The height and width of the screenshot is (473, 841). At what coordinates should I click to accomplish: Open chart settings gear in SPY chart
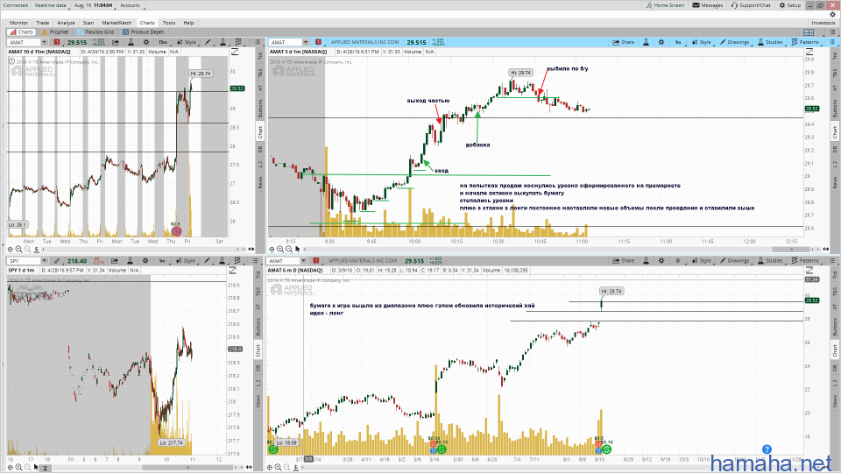tap(145, 261)
